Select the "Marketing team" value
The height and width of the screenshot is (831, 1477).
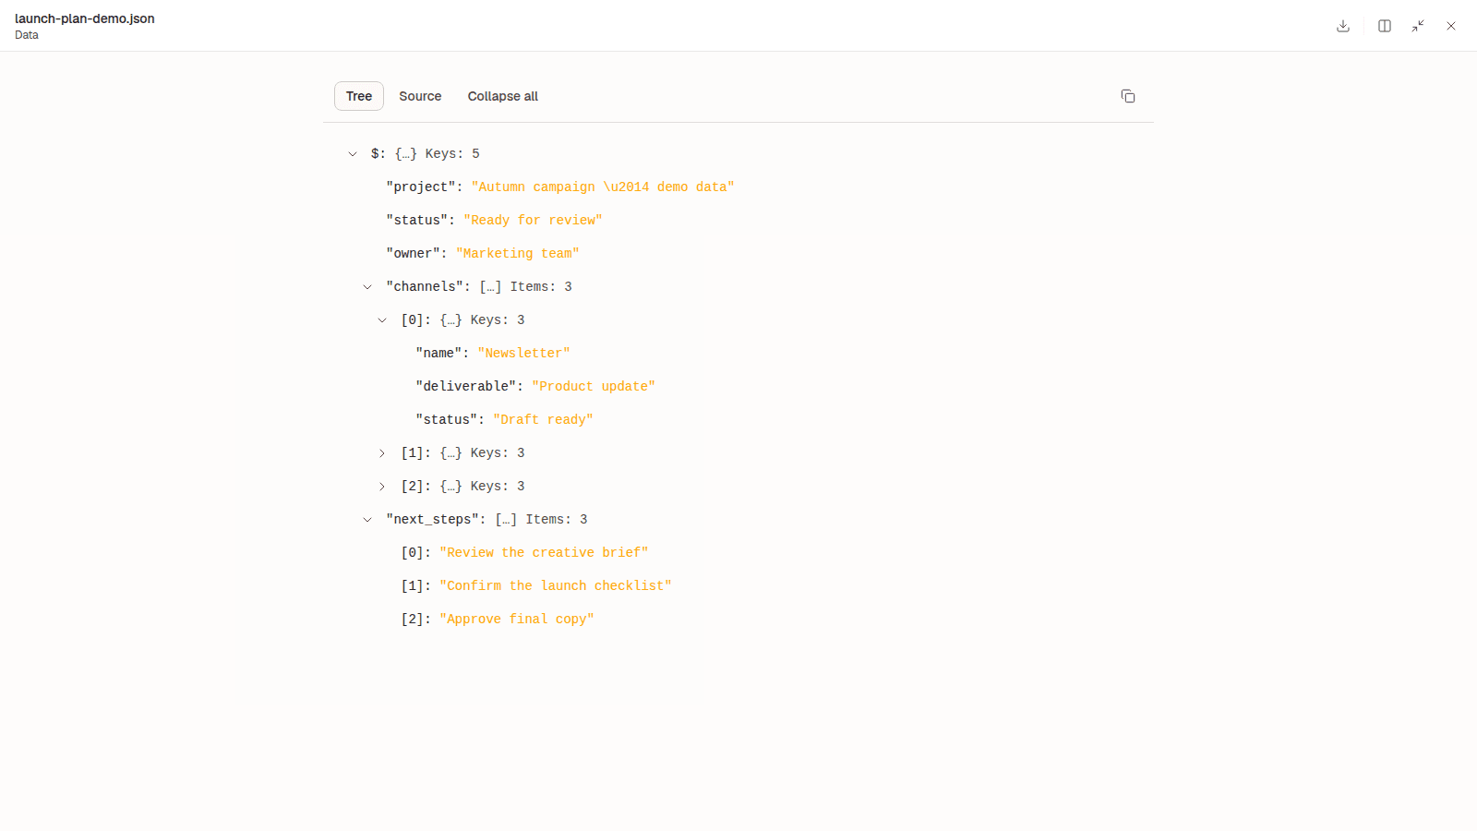click(x=518, y=253)
